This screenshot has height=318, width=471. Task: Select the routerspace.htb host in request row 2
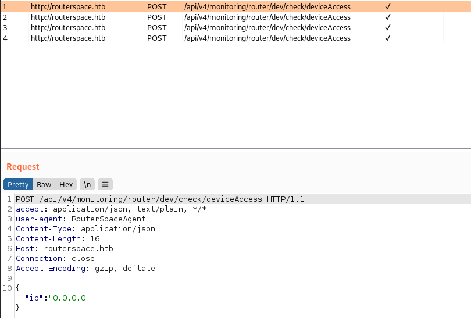click(68, 17)
